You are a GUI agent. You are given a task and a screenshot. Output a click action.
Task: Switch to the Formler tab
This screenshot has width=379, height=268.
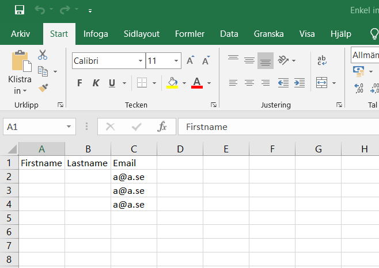pyautogui.click(x=189, y=34)
